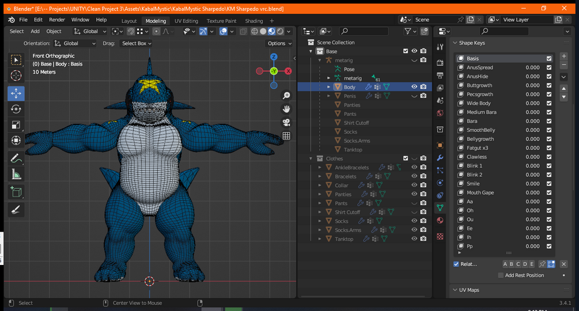Viewport: 579px width, 311px height.
Task: Collapse the UV Maps panel
Action: pos(455,290)
